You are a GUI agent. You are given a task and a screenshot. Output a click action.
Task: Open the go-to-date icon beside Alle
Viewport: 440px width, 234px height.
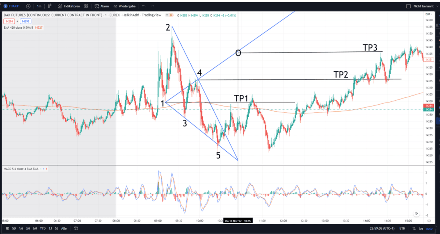76,228
